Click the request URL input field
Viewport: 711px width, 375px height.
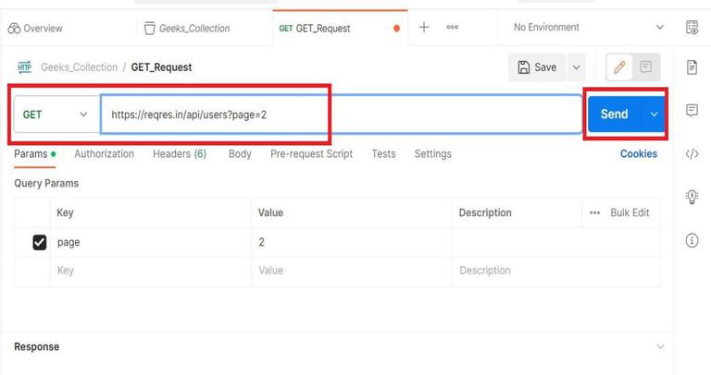pos(341,115)
